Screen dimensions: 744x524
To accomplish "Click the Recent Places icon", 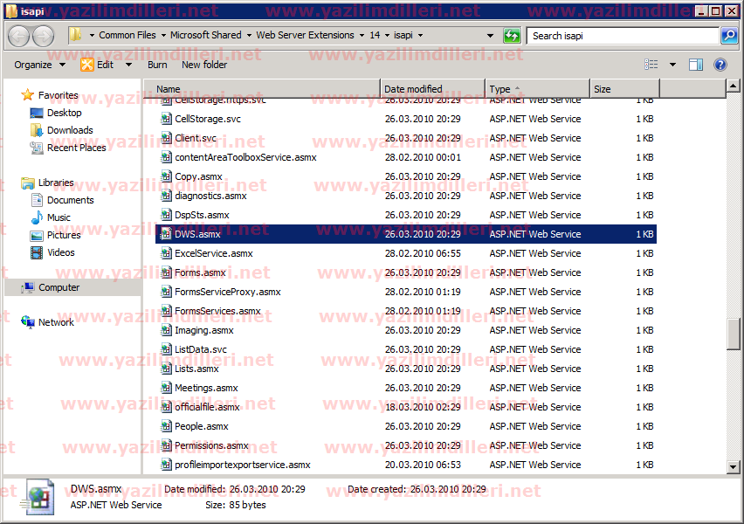I will [x=37, y=148].
